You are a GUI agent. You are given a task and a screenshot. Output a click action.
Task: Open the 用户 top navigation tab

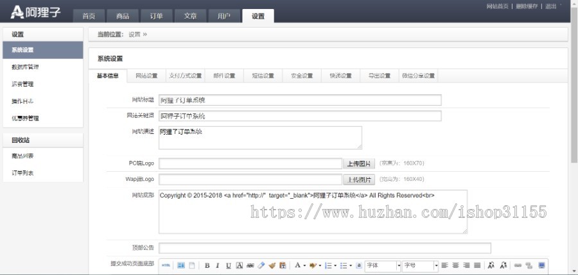(x=223, y=16)
